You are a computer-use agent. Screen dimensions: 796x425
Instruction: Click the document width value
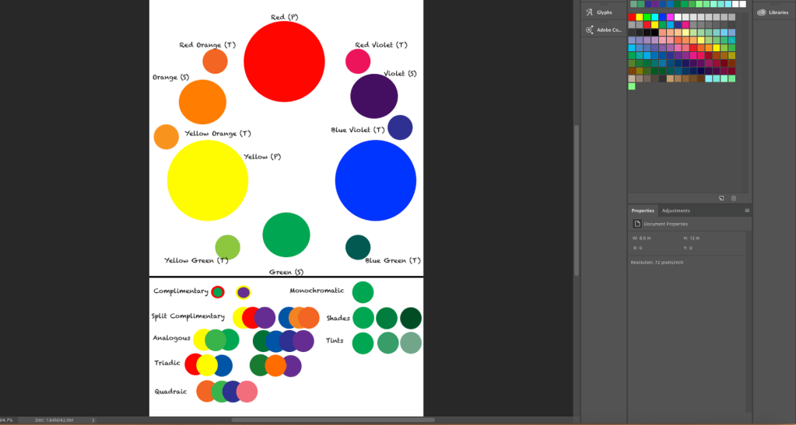tap(644, 238)
